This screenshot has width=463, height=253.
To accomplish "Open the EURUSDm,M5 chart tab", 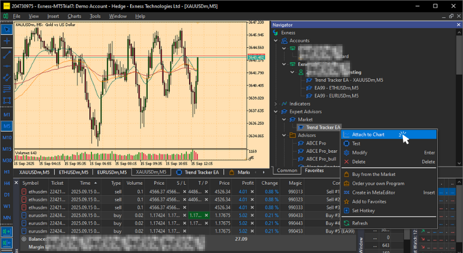I will [x=112, y=172].
